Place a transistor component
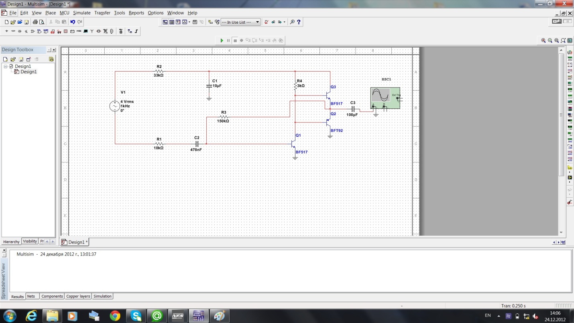574x323 pixels. (x=26, y=31)
